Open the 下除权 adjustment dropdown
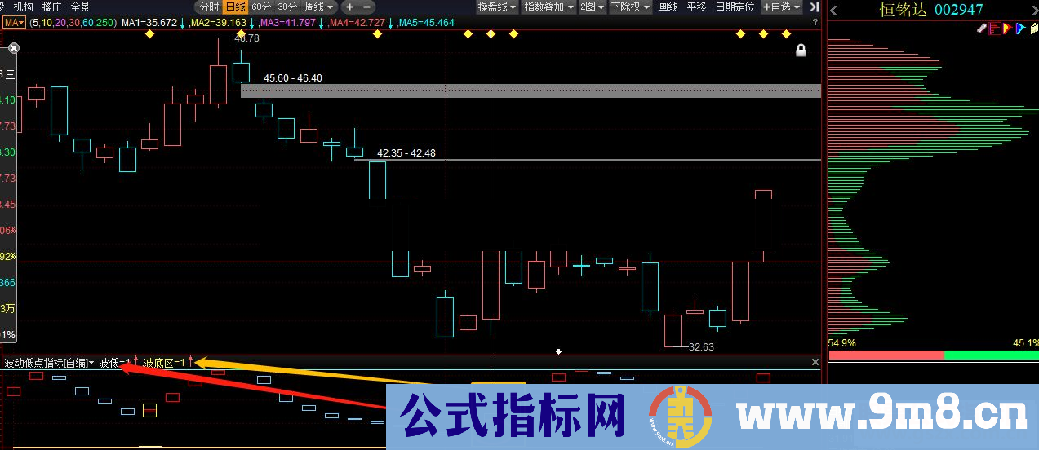The width and height of the screenshot is (1039, 450). (630, 7)
